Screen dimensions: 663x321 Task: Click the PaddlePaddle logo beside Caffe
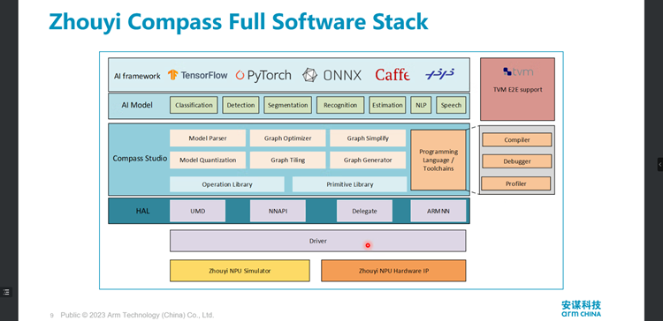tap(439, 74)
